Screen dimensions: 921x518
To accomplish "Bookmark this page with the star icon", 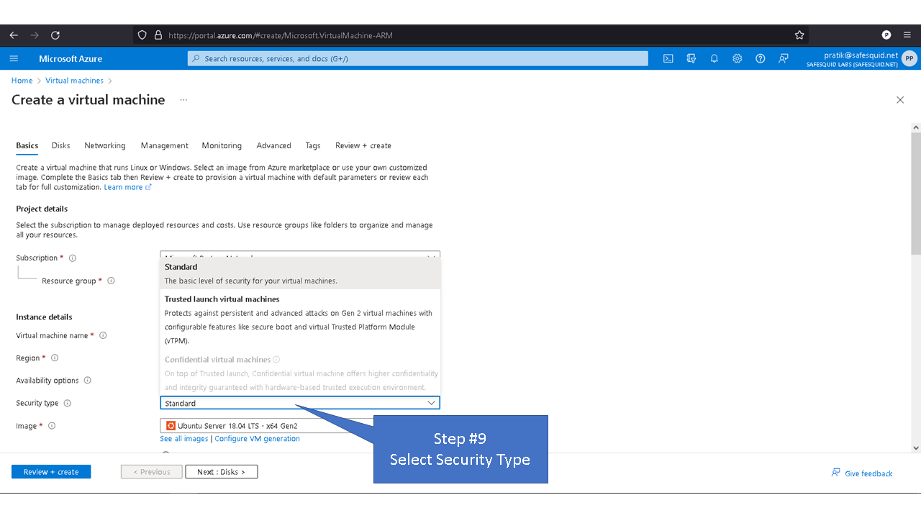I will click(x=799, y=35).
